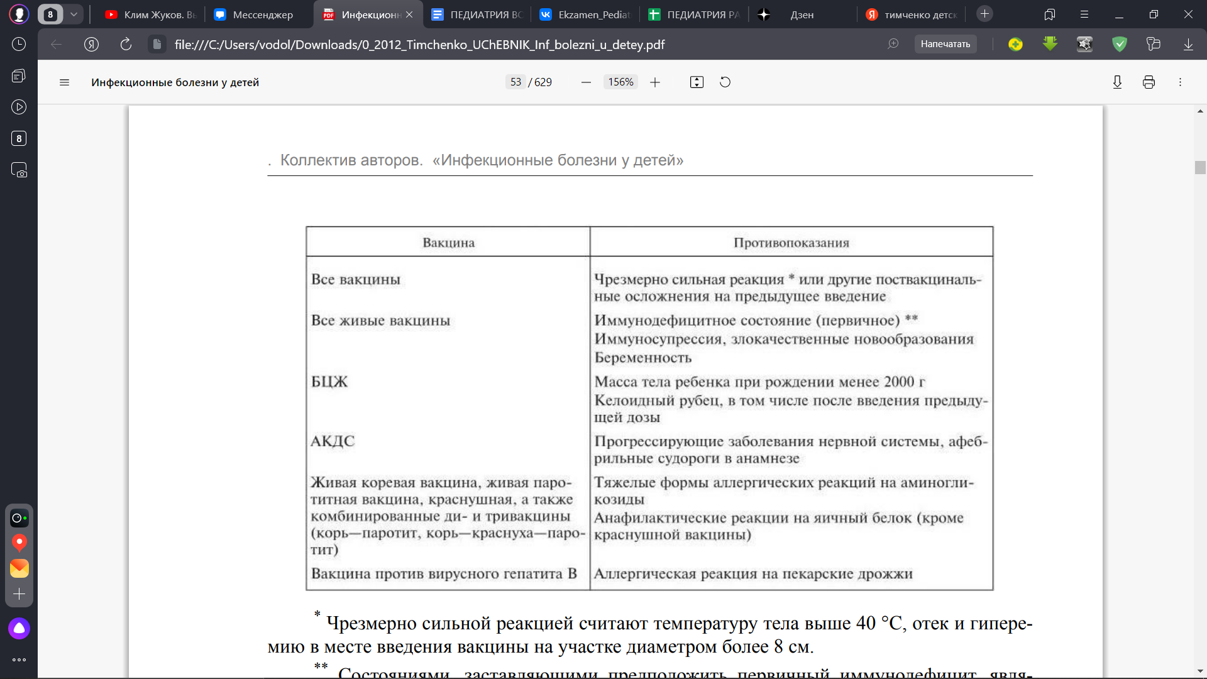
Task: Click the zoom level field 156%
Action: [x=620, y=82]
